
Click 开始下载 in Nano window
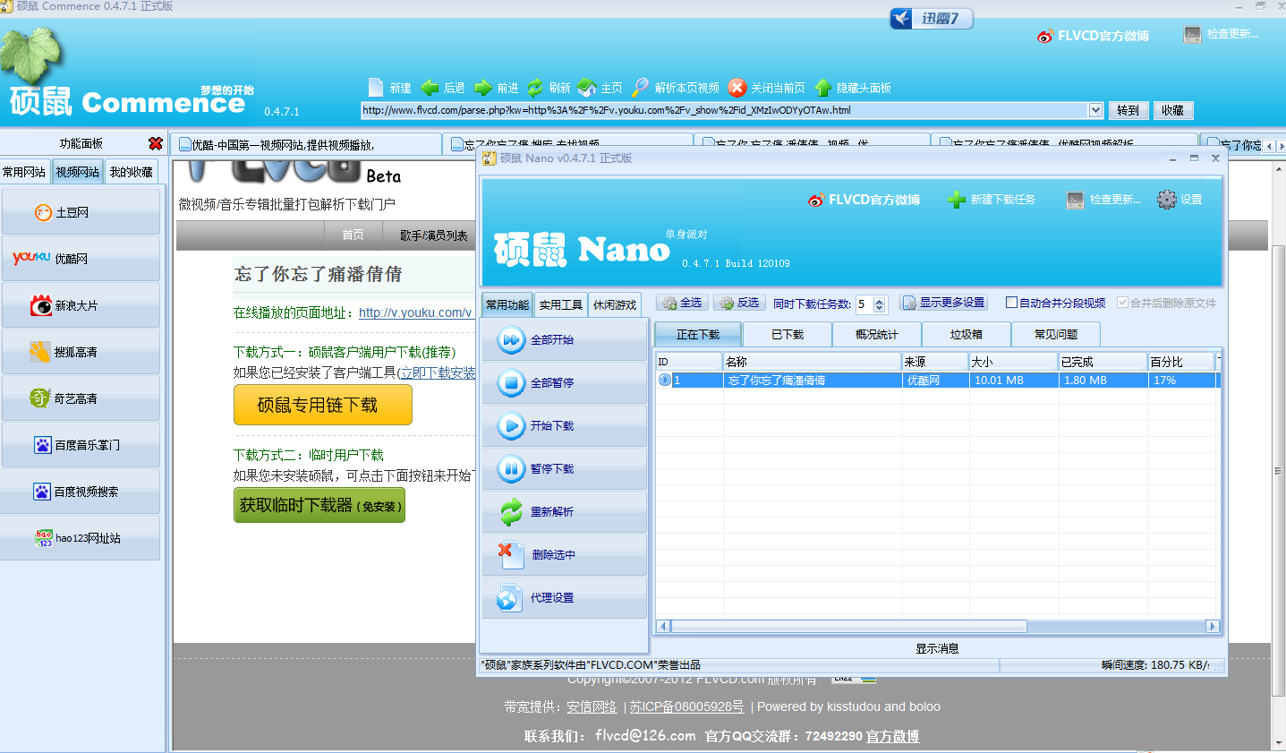click(564, 426)
